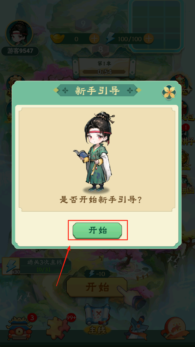This screenshot has height=347, width=195.
Task: Open the robe costume icon in bottom bar
Action: (x=136, y=328)
